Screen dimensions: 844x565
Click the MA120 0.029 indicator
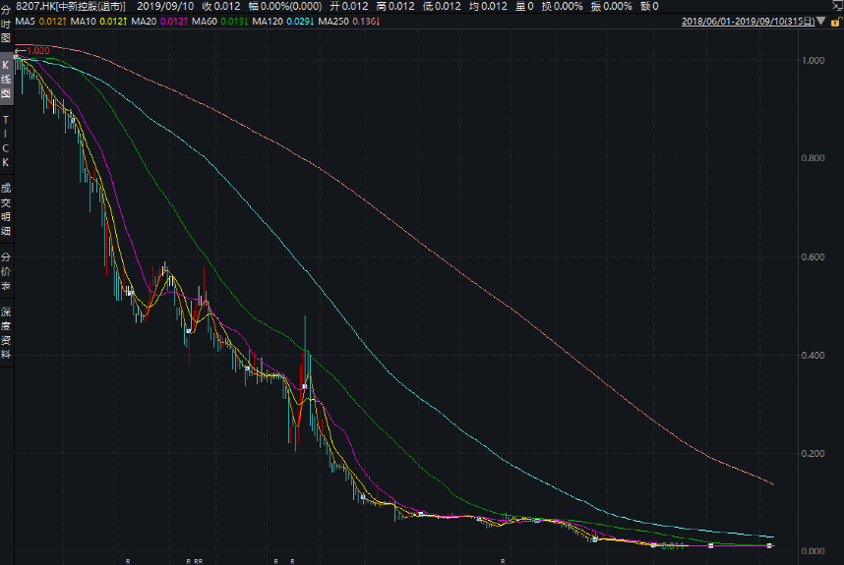click(x=282, y=22)
